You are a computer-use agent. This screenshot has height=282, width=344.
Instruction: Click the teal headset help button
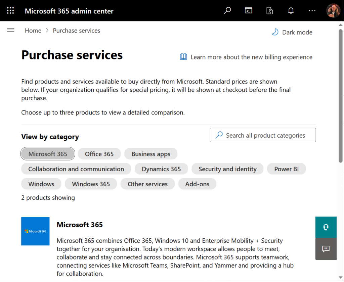pos(326,227)
